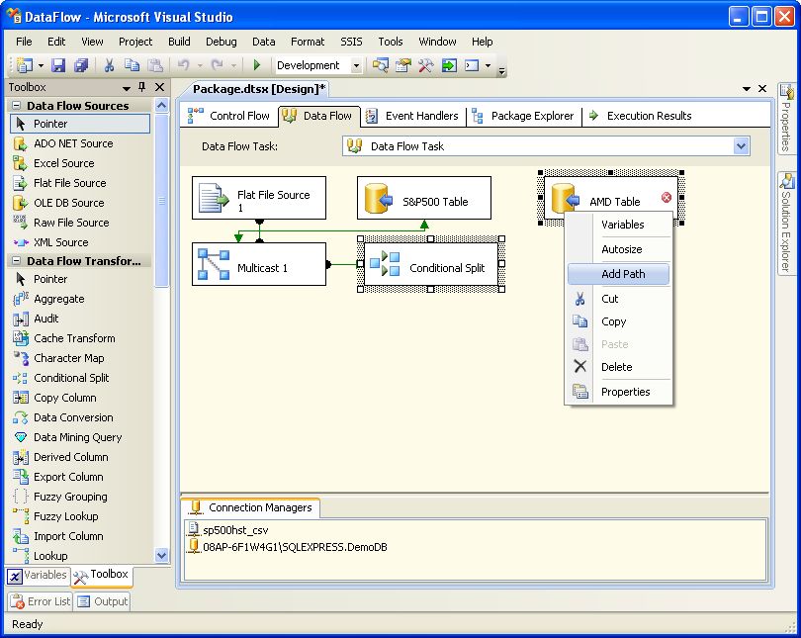
Task: Open the New Project dropdown arrow
Action: tap(41, 66)
